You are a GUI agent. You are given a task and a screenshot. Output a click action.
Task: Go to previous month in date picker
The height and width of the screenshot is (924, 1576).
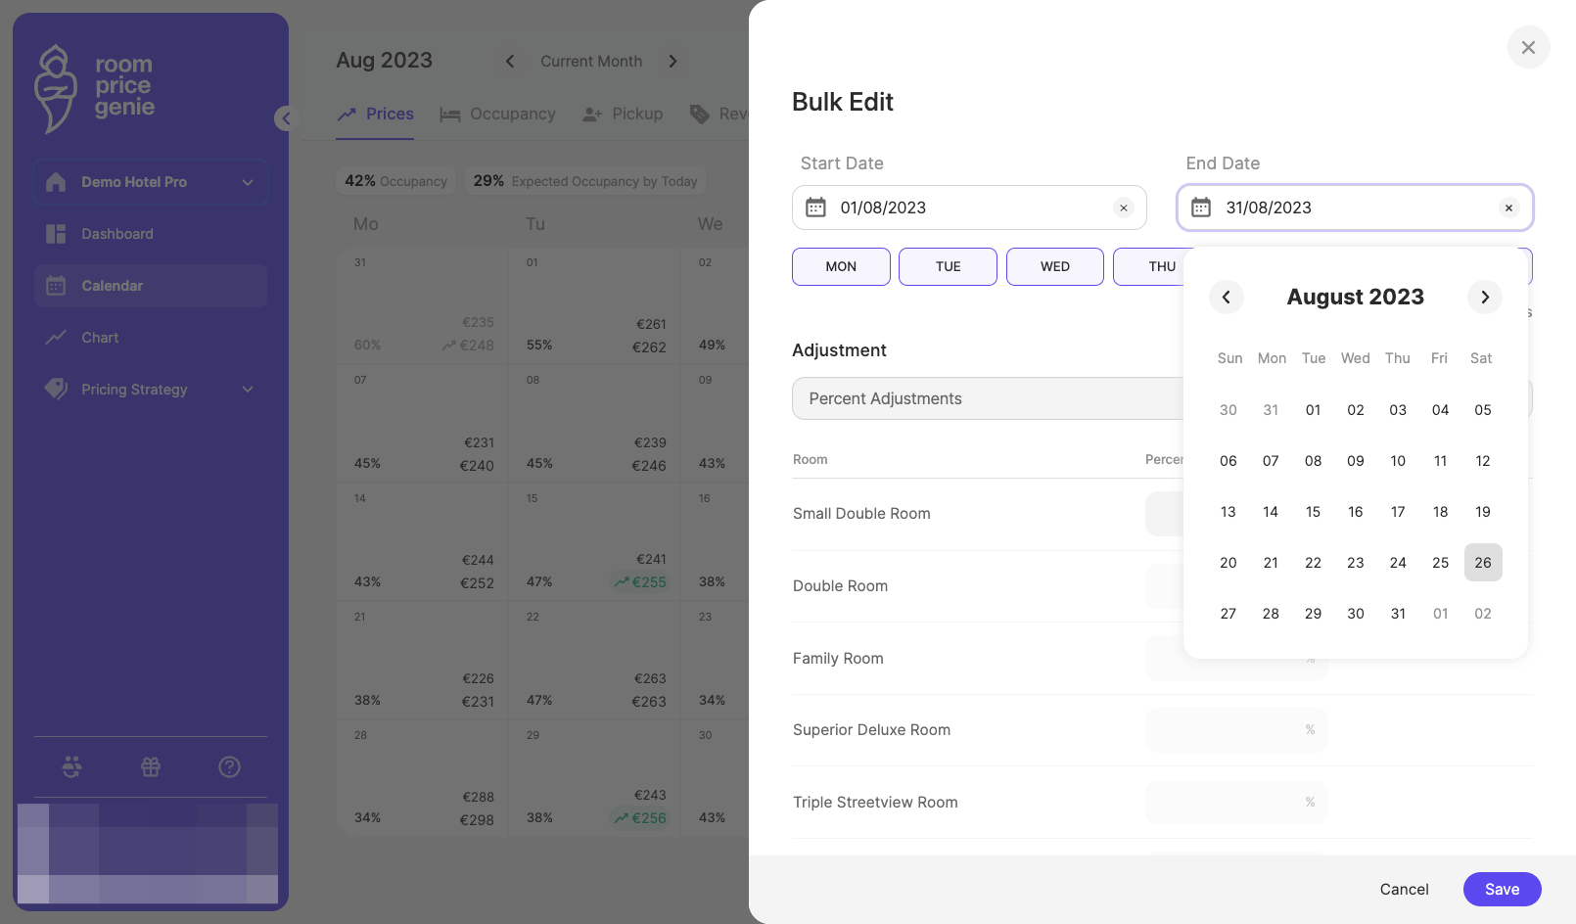pyautogui.click(x=1226, y=297)
